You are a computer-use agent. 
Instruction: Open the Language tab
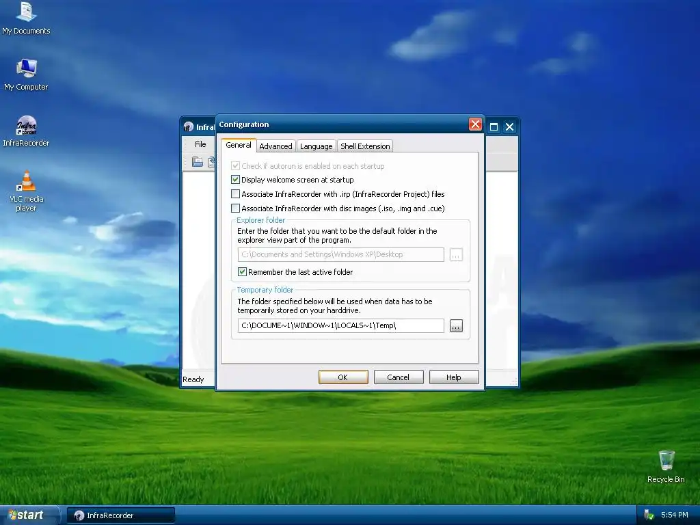click(316, 146)
